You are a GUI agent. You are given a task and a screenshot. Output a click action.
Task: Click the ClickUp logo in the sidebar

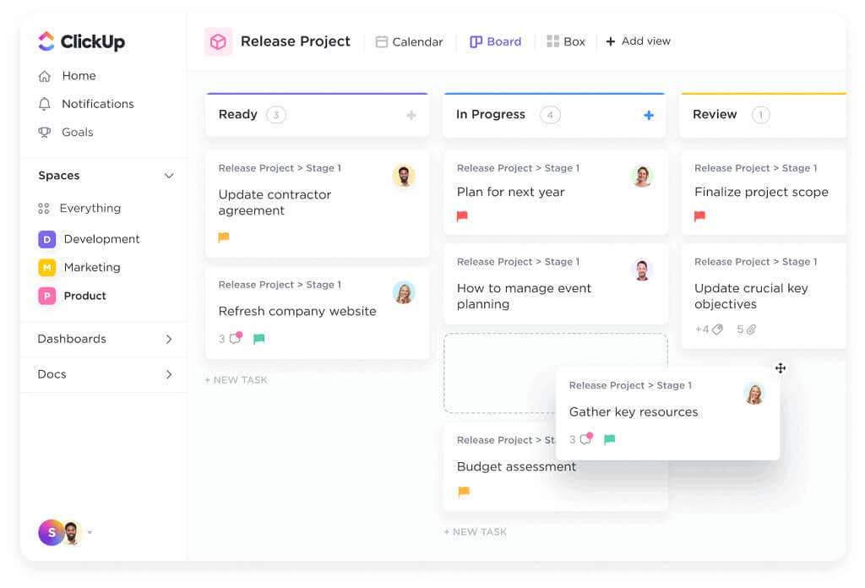pos(81,41)
